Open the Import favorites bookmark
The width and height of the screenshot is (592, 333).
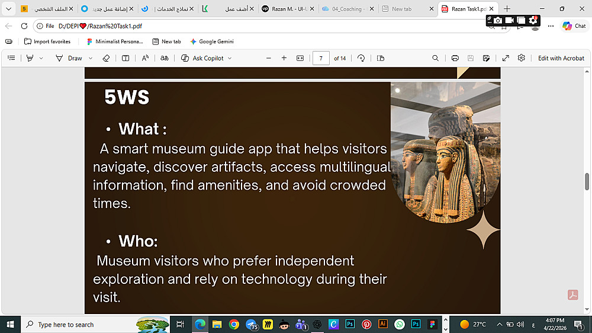tap(47, 41)
